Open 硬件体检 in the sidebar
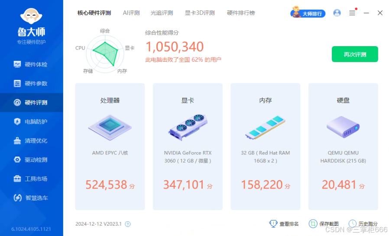 [32, 64]
